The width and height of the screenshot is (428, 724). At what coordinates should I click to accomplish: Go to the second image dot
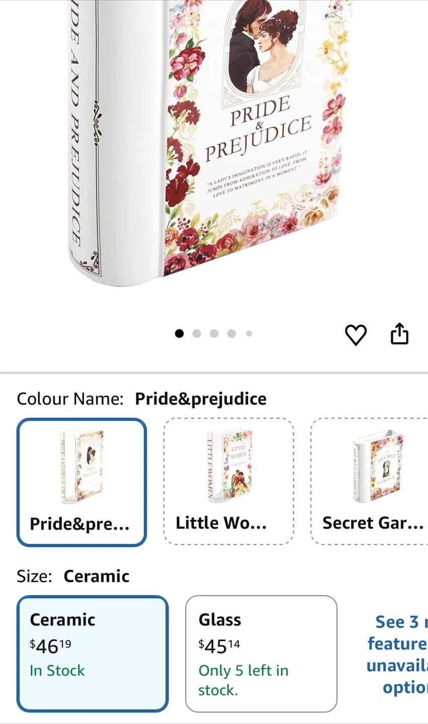tap(197, 333)
